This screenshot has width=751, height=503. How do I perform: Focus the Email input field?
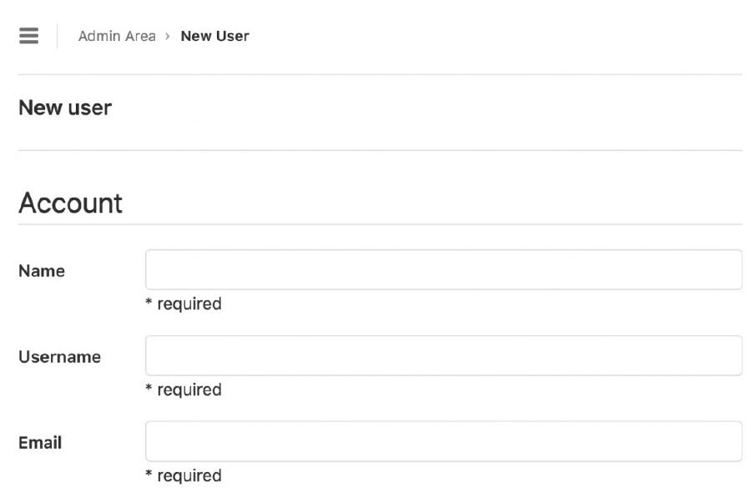pyautogui.click(x=444, y=441)
